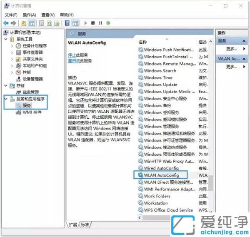Viewport: 250px width, 237px height.
Task: Expand the 任务计划程序 node
Action: tap(12, 46)
